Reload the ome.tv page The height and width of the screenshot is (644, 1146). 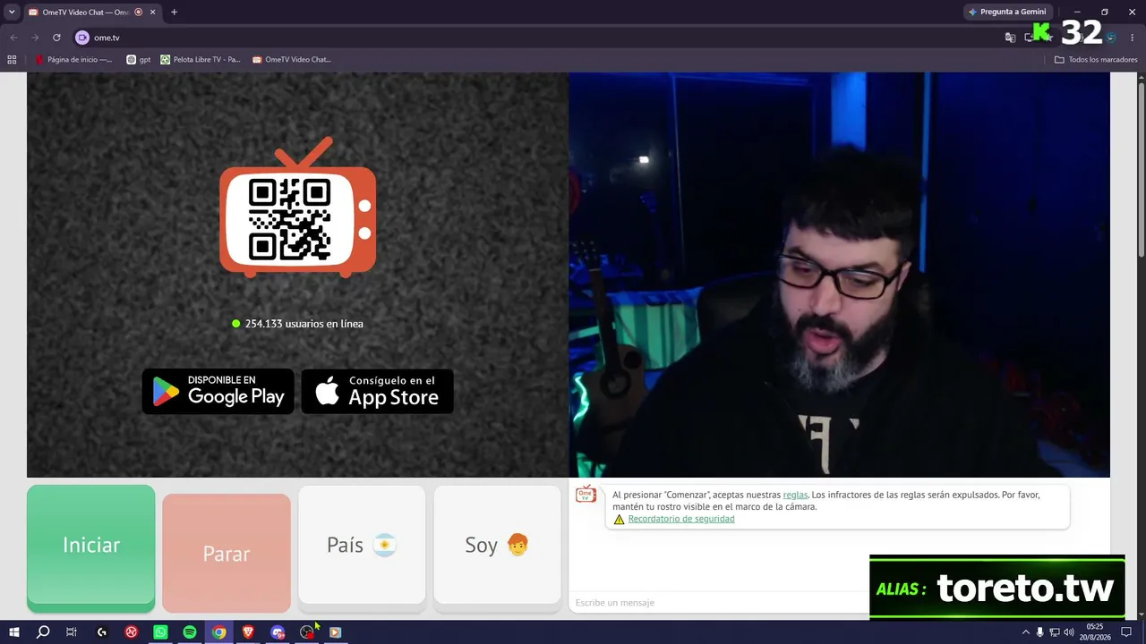coord(56,38)
